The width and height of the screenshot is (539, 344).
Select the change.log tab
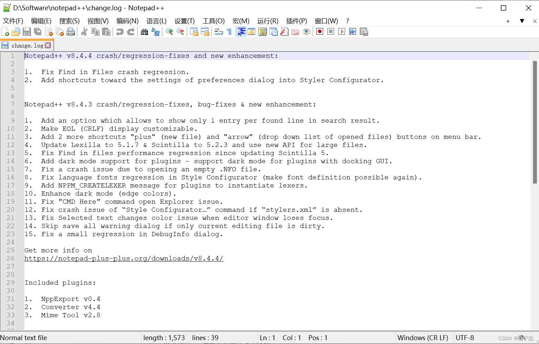(x=27, y=45)
